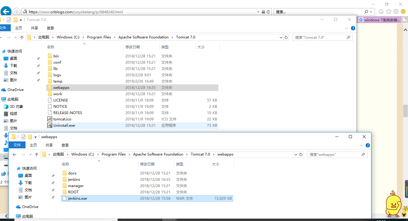The width and height of the screenshot is (408, 221).
Task: Sort by 大小 column in webapps window
Action: [216, 164]
